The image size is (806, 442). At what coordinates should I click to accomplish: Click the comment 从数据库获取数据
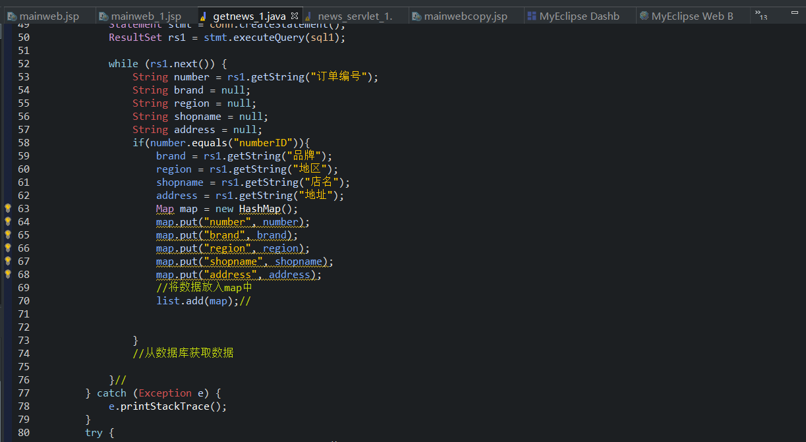[183, 354]
